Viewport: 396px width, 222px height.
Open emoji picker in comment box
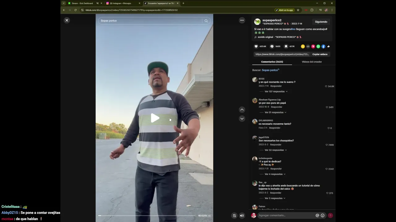pyautogui.click(x=323, y=216)
